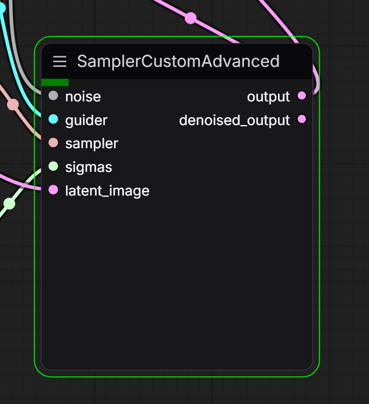Click the light green link midpoint marker

9,204
